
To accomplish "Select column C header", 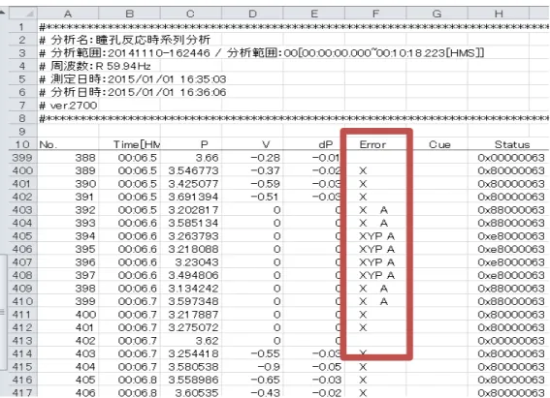I will pyautogui.click(x=191, y=14).
